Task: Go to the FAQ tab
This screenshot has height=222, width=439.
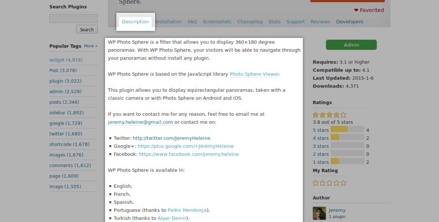Action: click(x=192, y=22)
